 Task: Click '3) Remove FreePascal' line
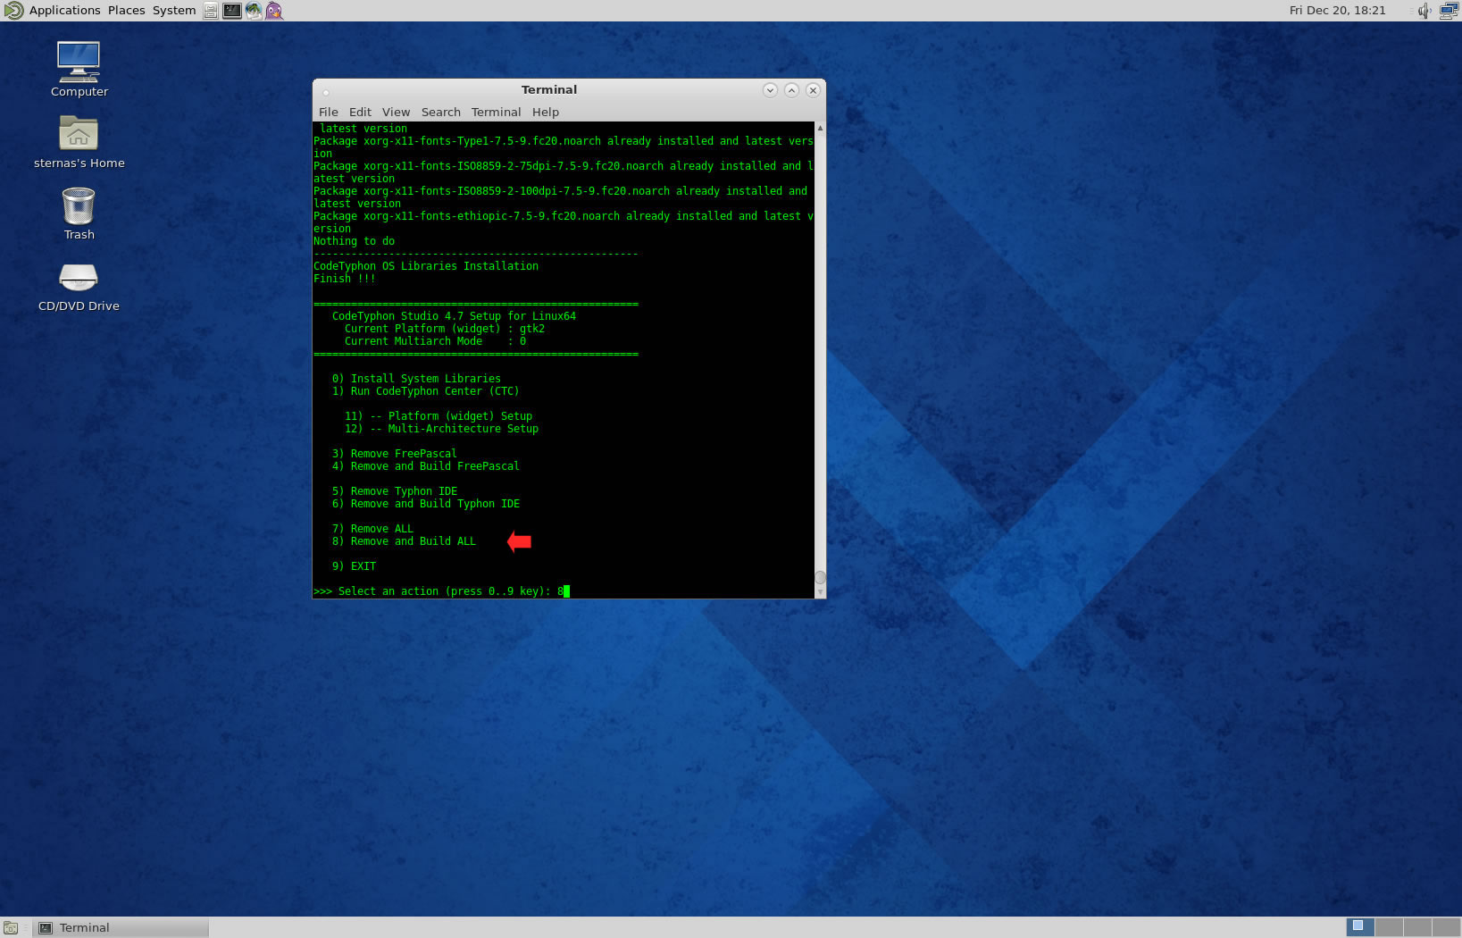pos(394,454)
